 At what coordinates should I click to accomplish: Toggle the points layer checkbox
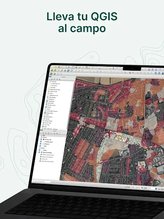click(40, 150)
